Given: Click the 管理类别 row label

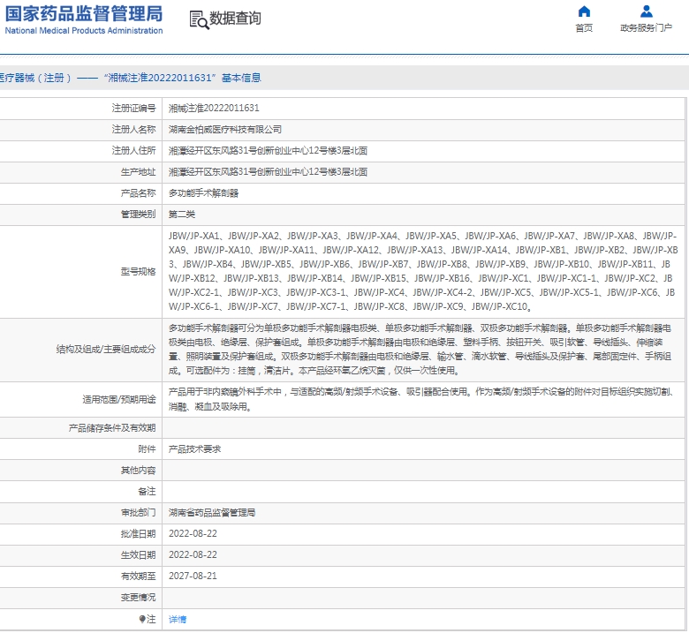Looking at the screenshot, I should coord(138,215).
